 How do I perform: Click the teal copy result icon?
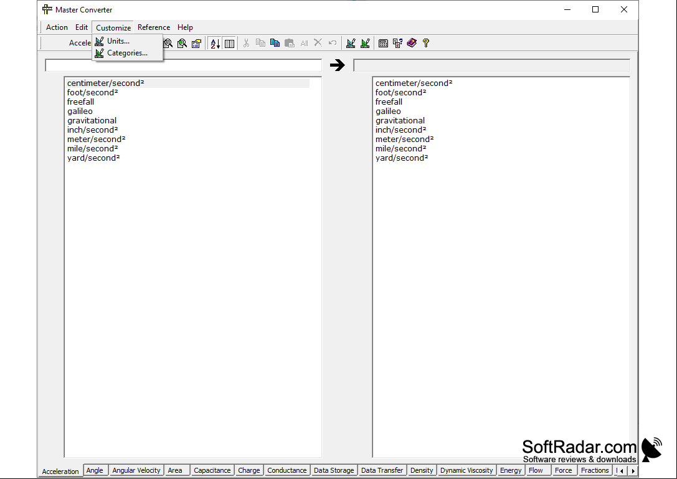275,43
